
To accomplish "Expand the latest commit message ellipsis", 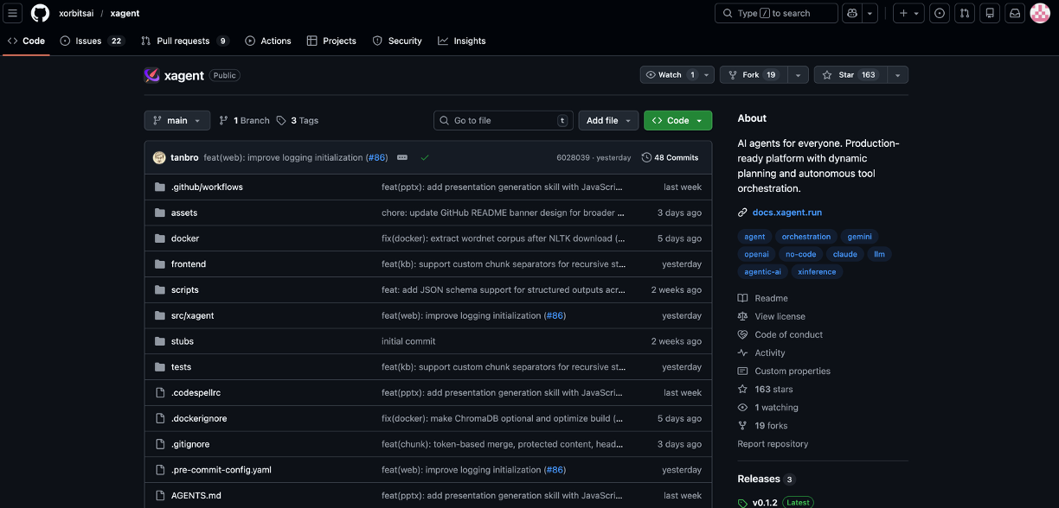I will click(401, 157).
